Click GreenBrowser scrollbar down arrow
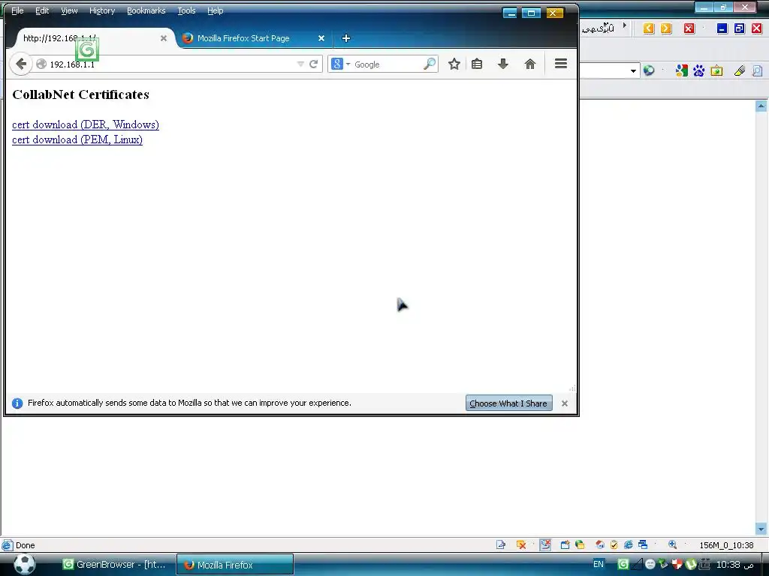The height and width of the screenshot is (576, 769). coord(761,529)
